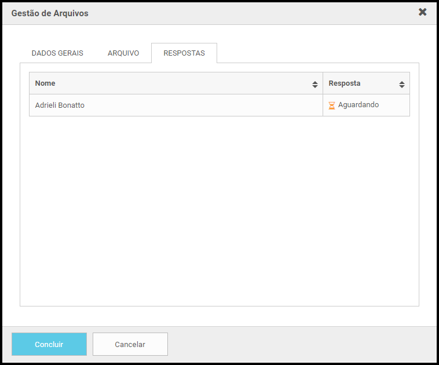This screenshot has width=439, height=365.
Task: Click the empty area below the responses table
Action: [219, 210]
